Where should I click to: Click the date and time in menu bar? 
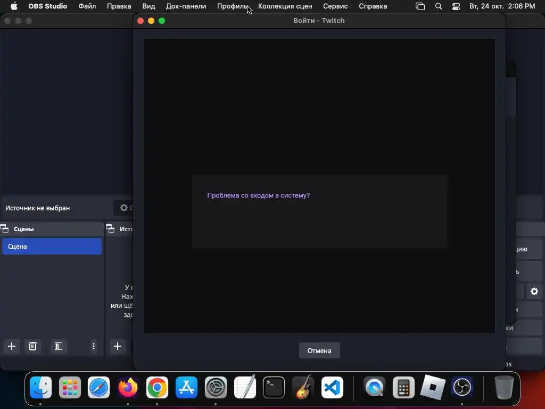point(502,6)
